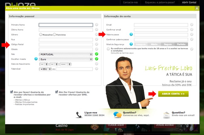Open the Euro currency dropdown

tap(66, 59)
